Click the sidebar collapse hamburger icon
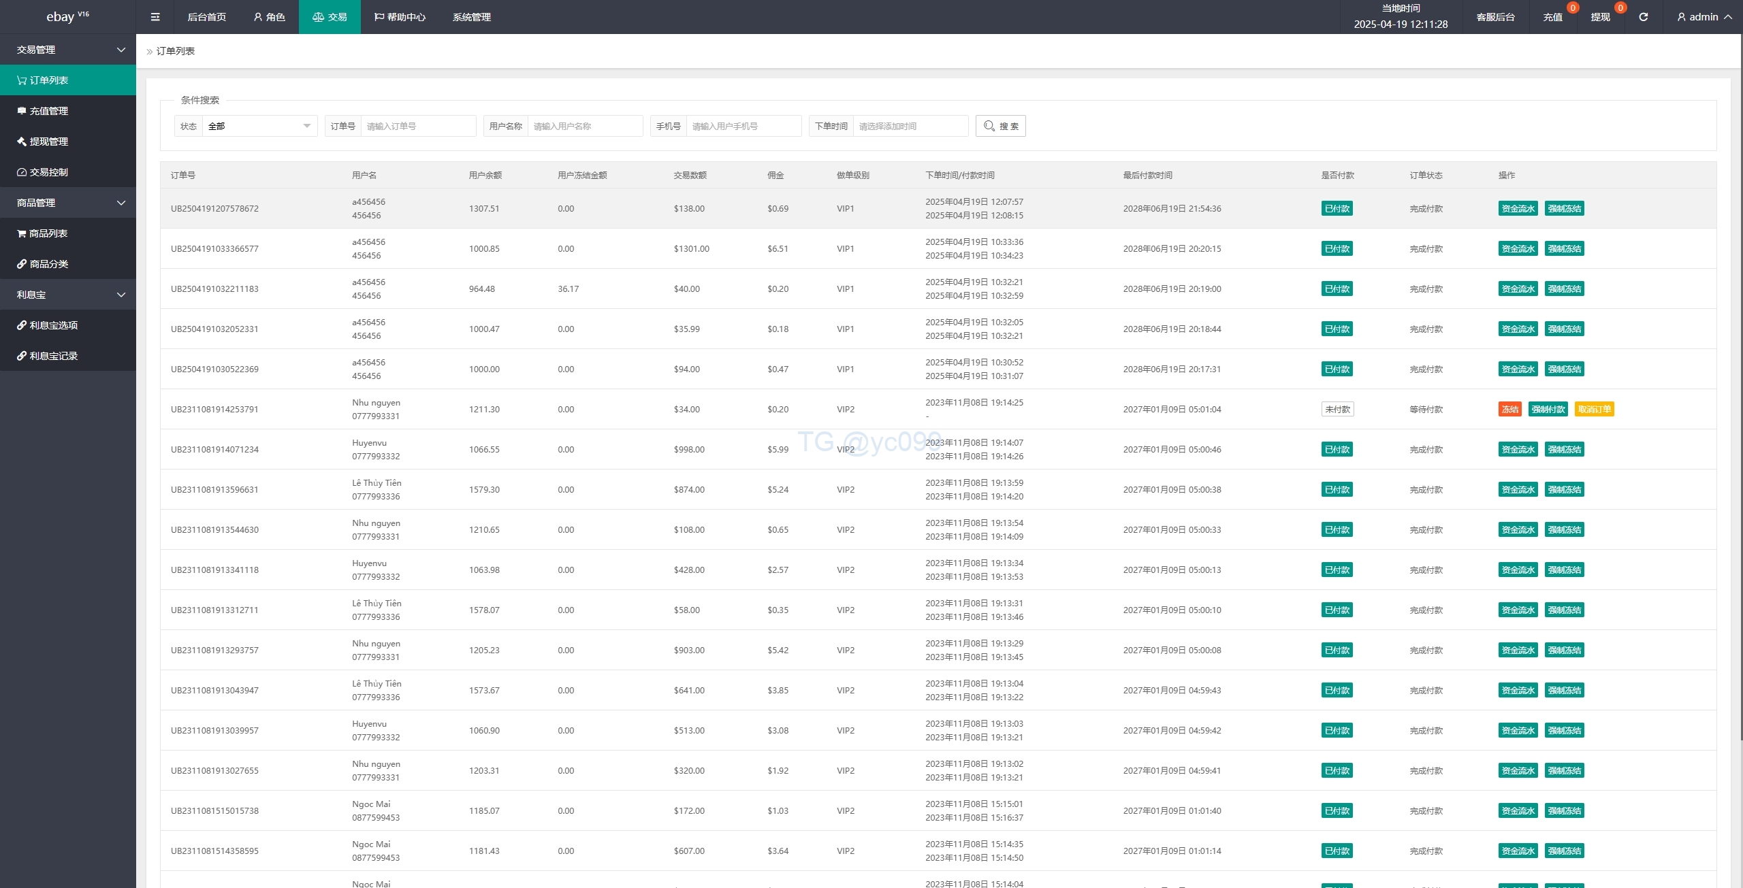This screenshot has height=888, width=1743. point(155,17)
